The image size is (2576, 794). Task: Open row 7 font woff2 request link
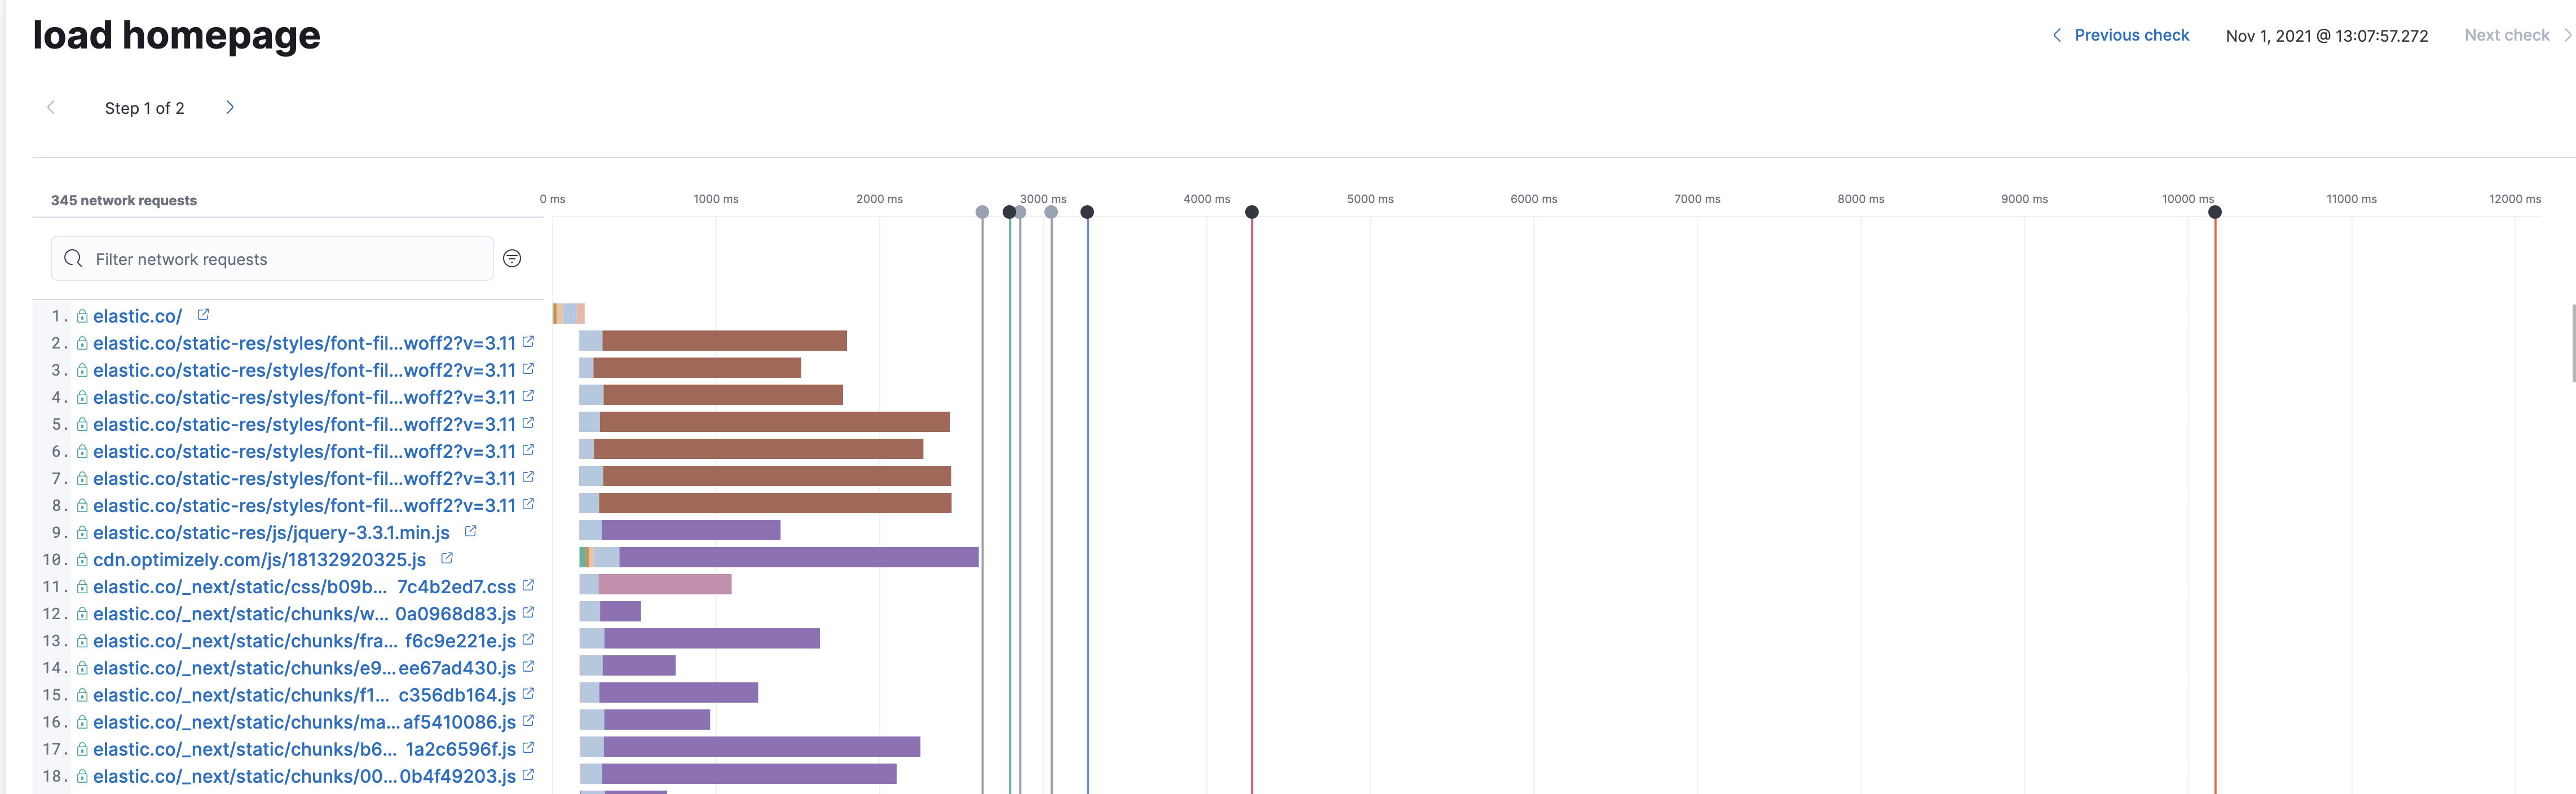(305, 478)
